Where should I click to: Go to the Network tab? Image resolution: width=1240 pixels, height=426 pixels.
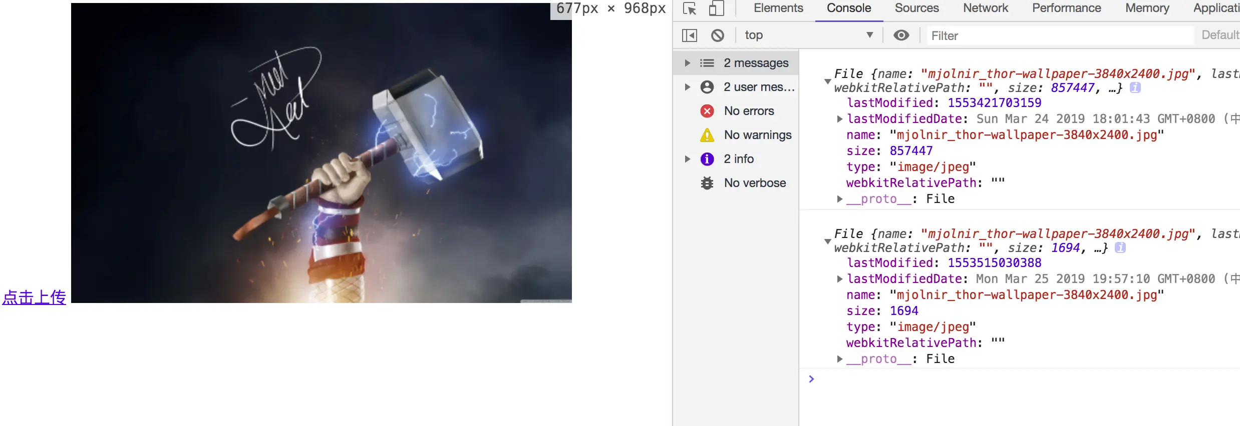pyautogui.click(x=986, y=8)
